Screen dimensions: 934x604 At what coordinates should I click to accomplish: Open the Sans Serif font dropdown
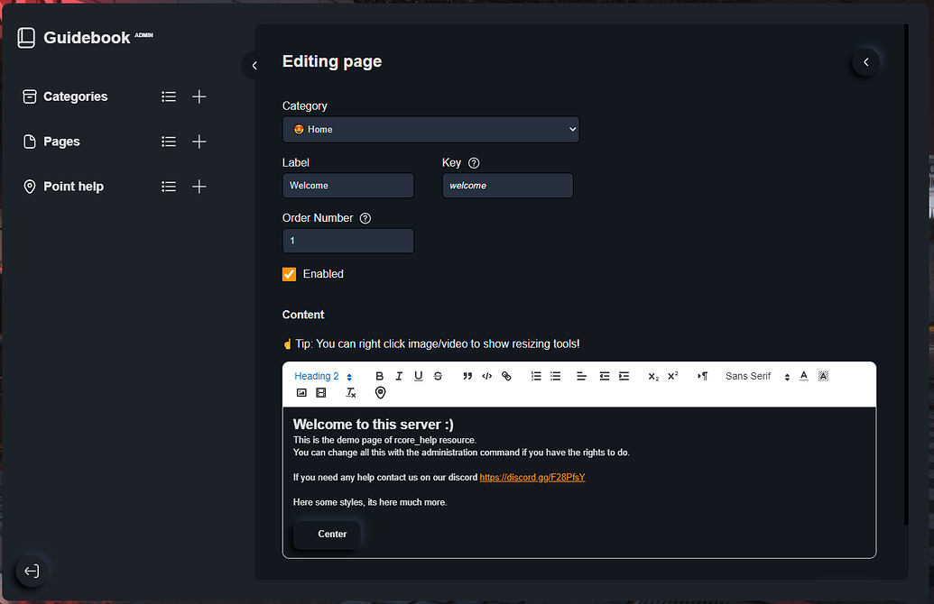754,376
